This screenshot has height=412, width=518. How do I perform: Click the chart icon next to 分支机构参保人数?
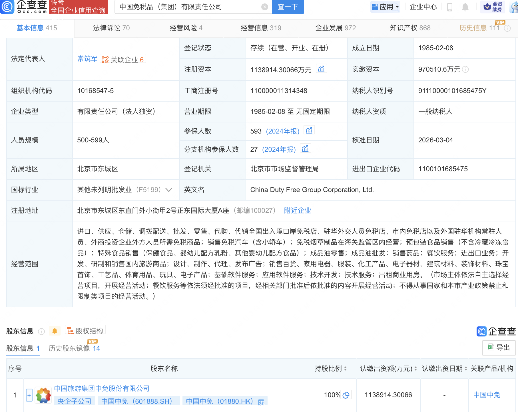(305, 149)
